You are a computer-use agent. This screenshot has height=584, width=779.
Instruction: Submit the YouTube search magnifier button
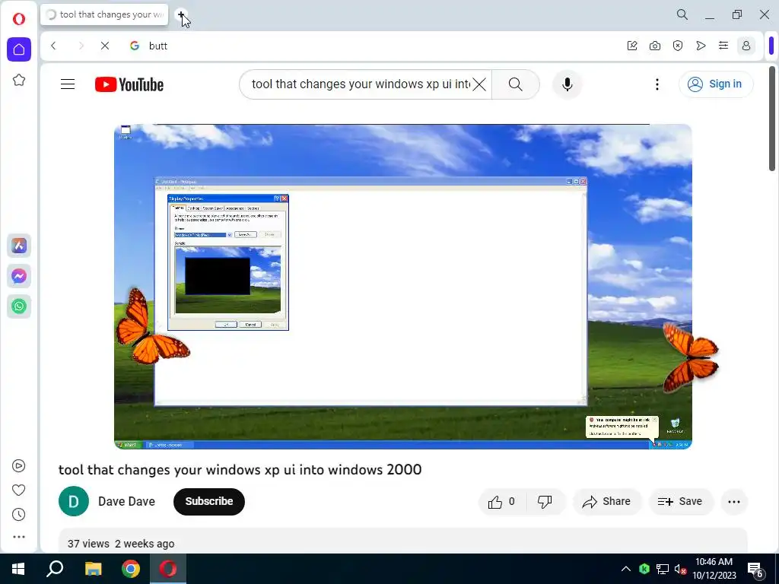516,84
